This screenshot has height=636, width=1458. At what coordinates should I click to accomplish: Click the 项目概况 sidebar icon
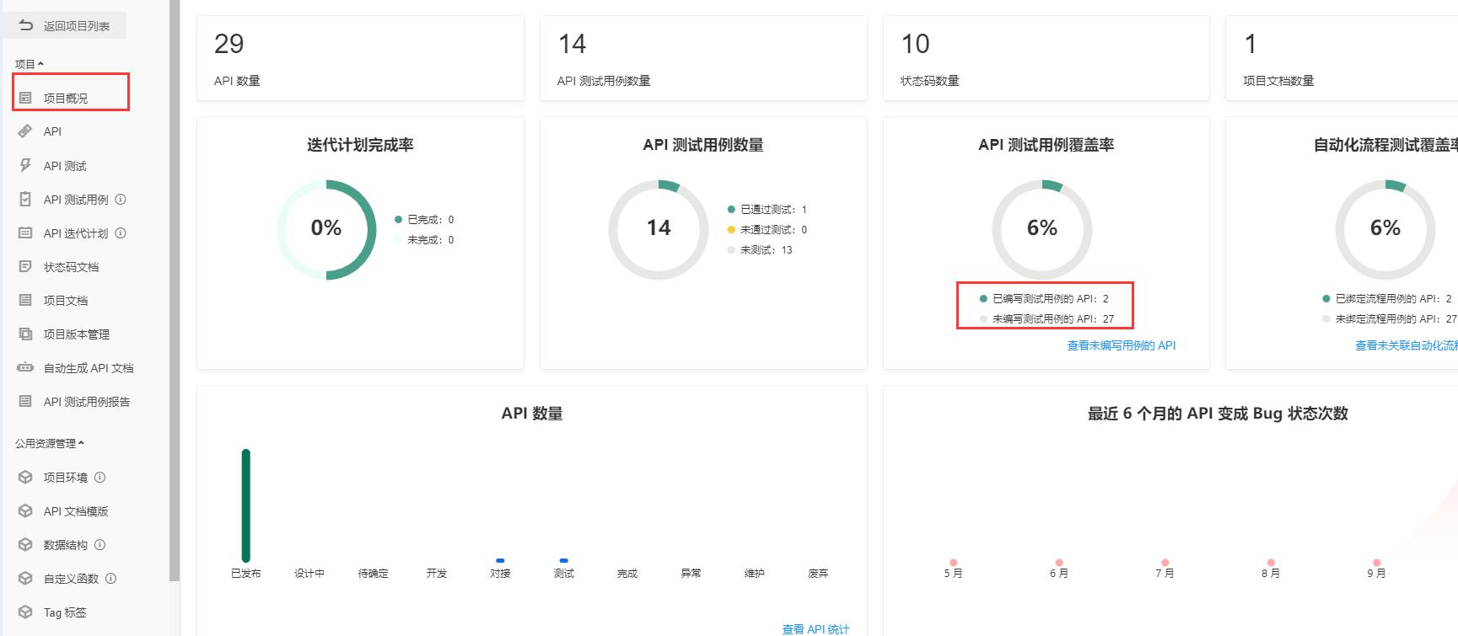click(x=25, y=98)
